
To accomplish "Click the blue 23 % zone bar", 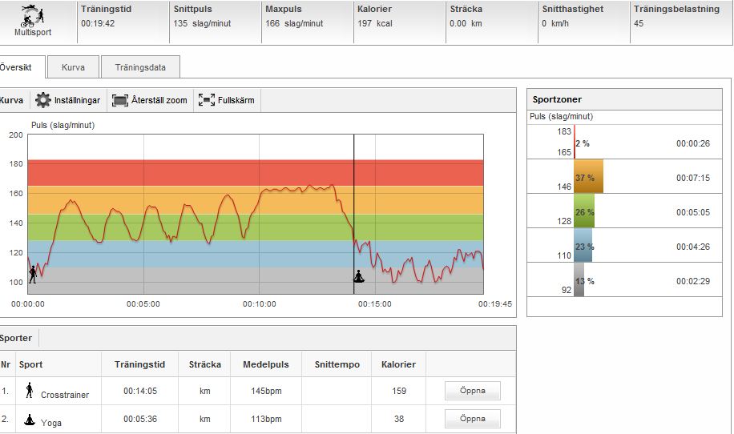I will (583, 247).
